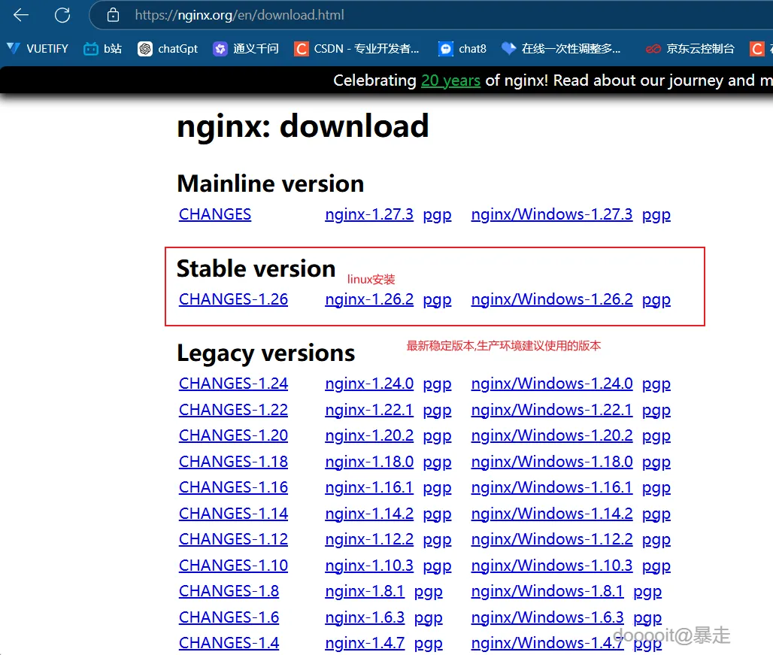Open CHANGES-1.8 link
The width and height of the screenshot is (773, 655).
pos(229,591)
